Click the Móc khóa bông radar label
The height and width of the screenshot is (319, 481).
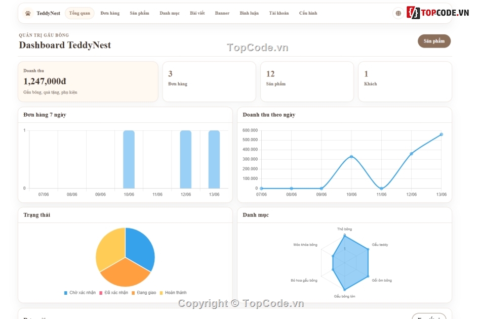point(305,245)
